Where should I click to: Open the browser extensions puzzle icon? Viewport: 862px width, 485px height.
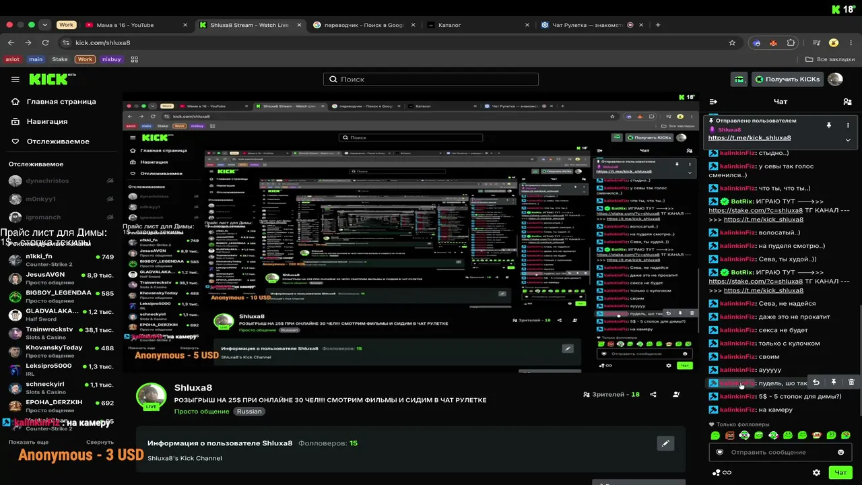tap(791, 42)
